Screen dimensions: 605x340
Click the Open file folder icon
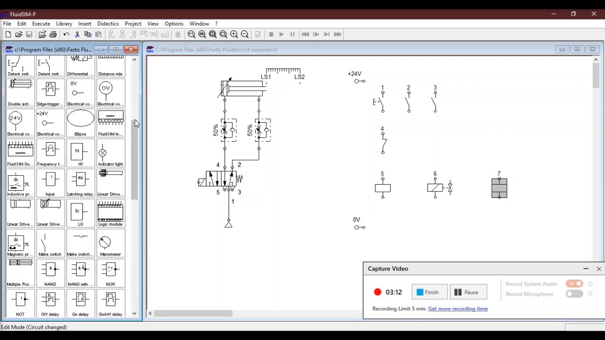tap(19, 34)
